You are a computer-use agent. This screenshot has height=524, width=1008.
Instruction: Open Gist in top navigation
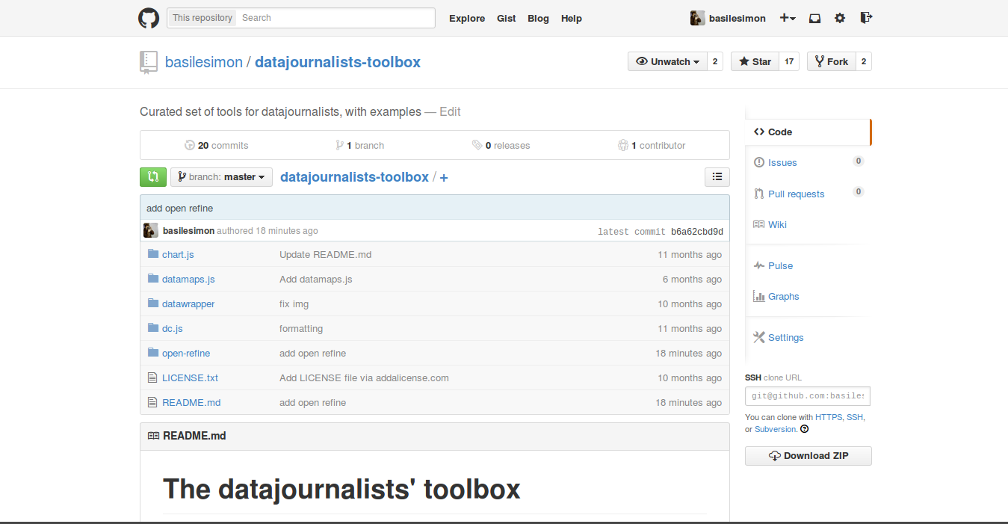[507, 18]
